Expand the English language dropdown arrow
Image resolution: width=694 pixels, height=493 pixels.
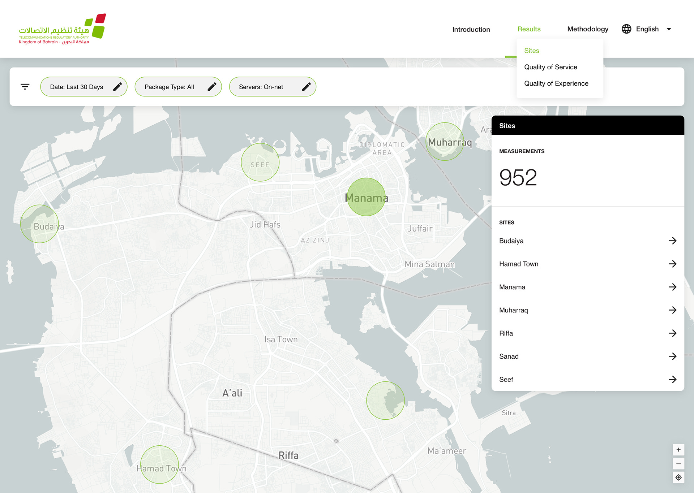[669, 29]
